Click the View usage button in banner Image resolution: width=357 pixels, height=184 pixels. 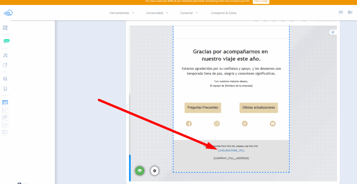261,1
